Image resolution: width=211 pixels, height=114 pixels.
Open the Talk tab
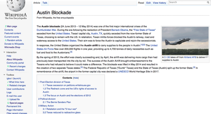[x=45, y=3]
